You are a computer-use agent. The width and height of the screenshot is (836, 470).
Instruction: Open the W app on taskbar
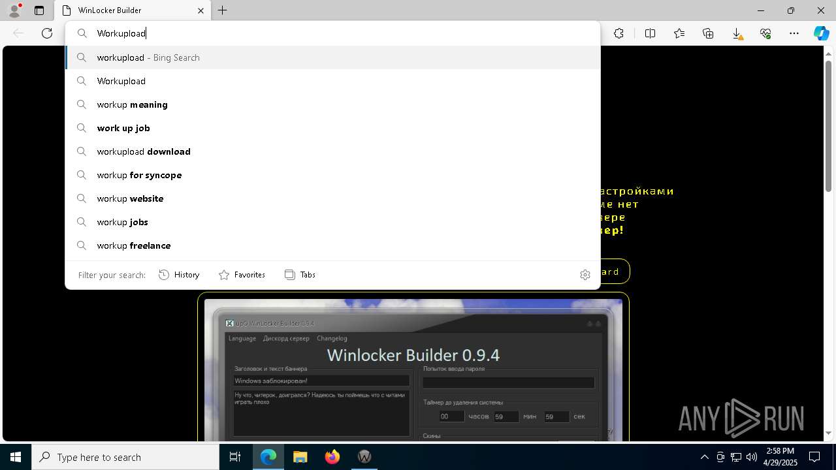[364, 457]
